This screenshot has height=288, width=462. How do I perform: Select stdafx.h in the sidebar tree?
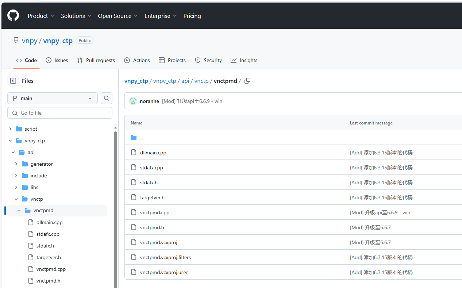pos(45,246)
